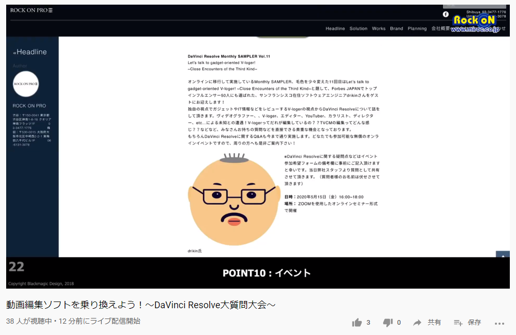Image resolution: width=516 pixels, height=335 pixels.
Task: Open the Solution menu item
Action: point(359,29)
